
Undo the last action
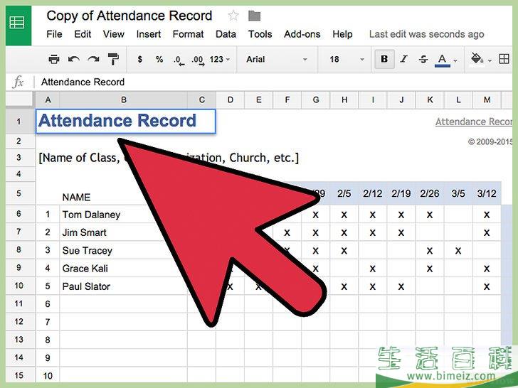(x=74, y=60)
